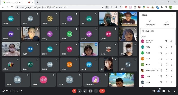
Task: Open the red fast-forward extension icon
Action: click(139, 7)
